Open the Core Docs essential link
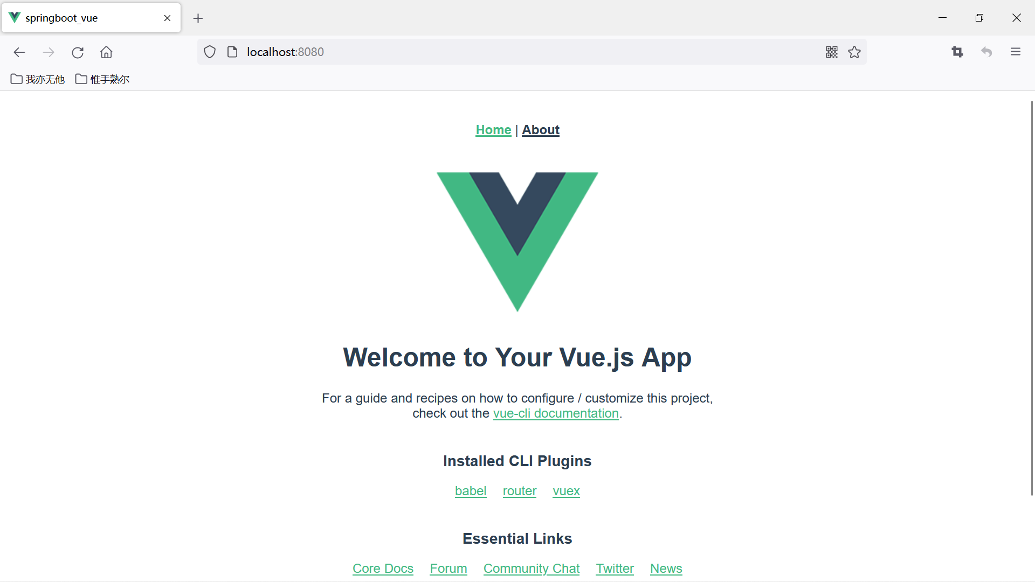Screen dimensions: 1035x582 pos(382,568)
